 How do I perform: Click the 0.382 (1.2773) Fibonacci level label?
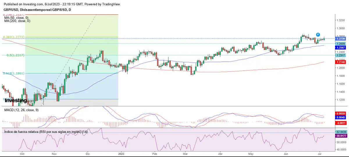(14, 37)
